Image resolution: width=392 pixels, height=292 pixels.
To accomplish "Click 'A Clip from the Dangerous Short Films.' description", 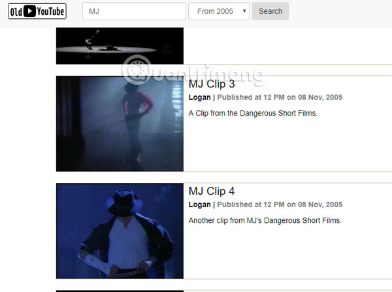I will point(253,113).
